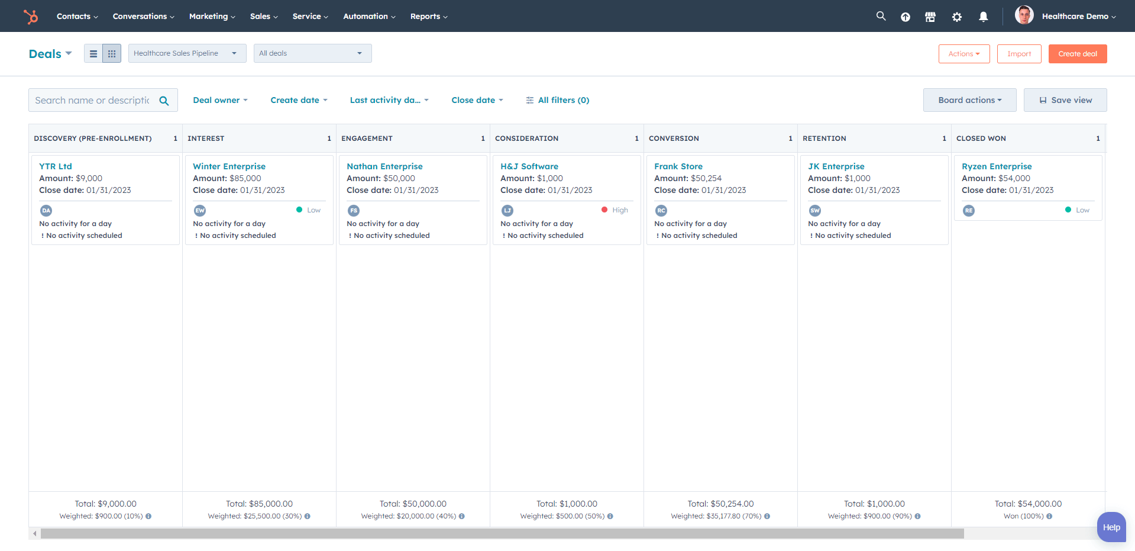Click High priority indicator on H&J Software

pyautogui.click(x=615, y=210)
